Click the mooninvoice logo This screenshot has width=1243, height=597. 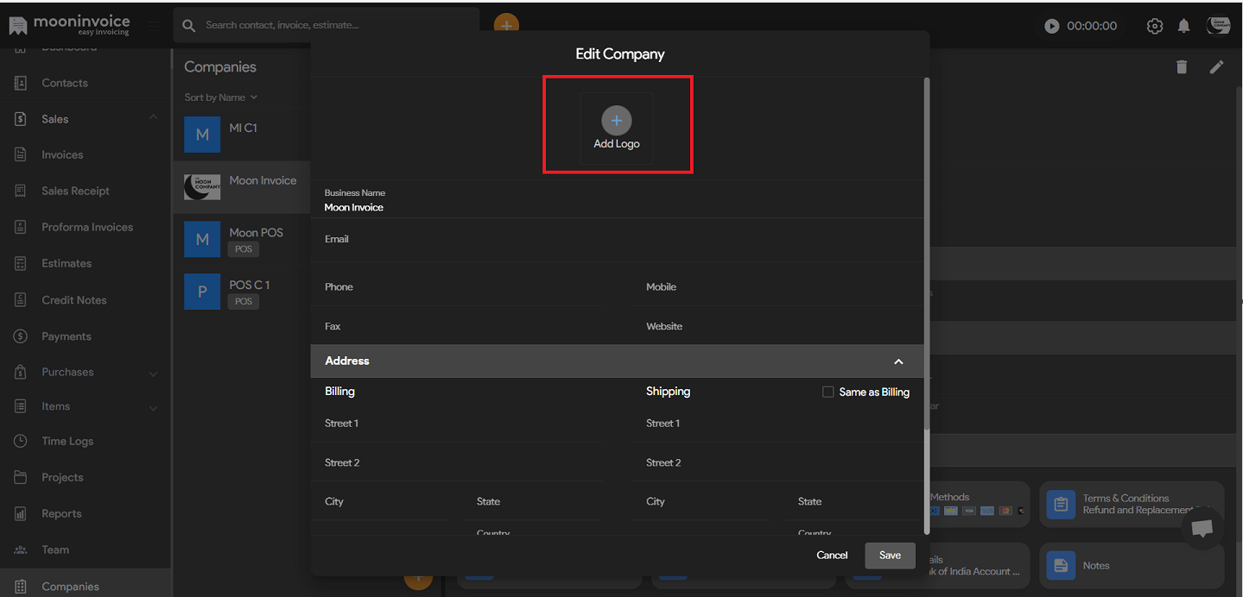tap(69, 24)
